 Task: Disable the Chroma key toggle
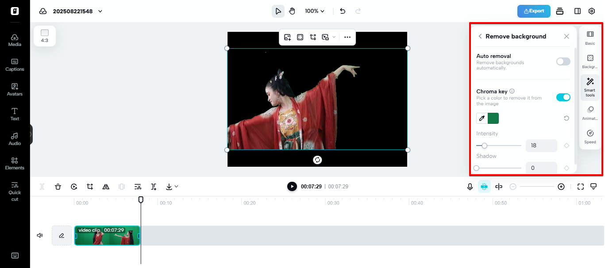point(563,97)
